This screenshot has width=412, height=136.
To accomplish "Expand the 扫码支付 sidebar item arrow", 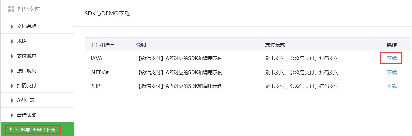I will (12, 85).
